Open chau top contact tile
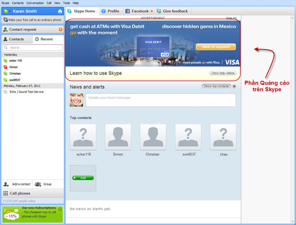The image size is (296, 225). point(223,137)
